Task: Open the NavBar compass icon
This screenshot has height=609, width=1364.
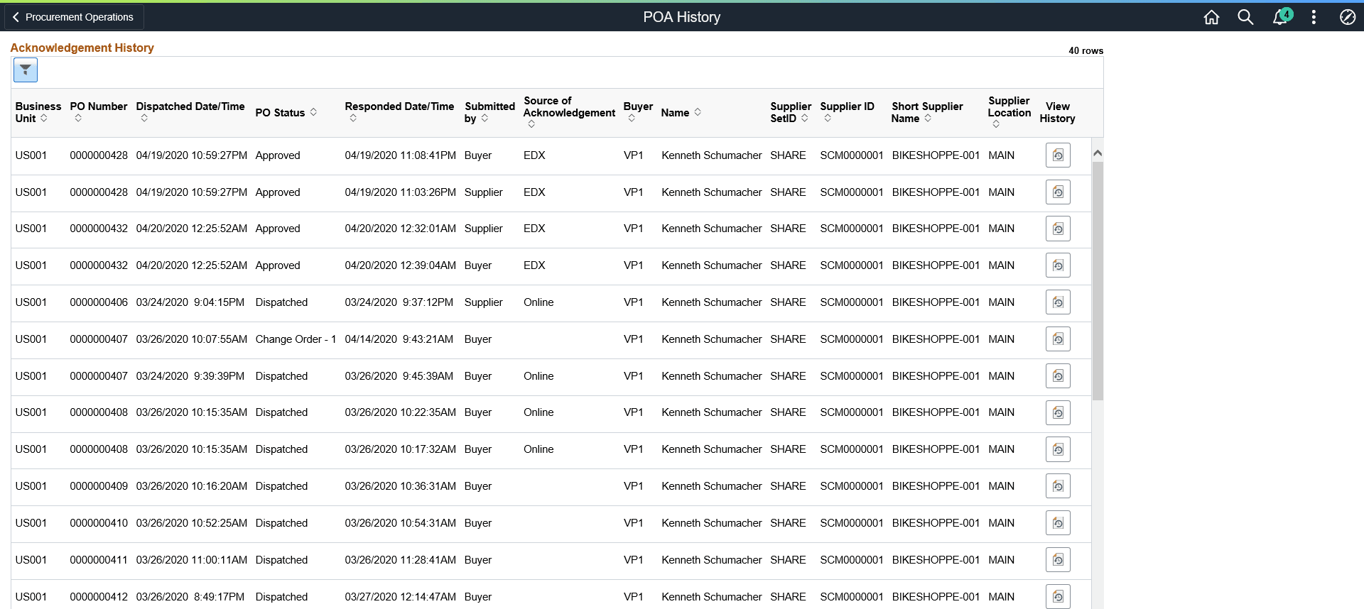Action: [1348, 17]
